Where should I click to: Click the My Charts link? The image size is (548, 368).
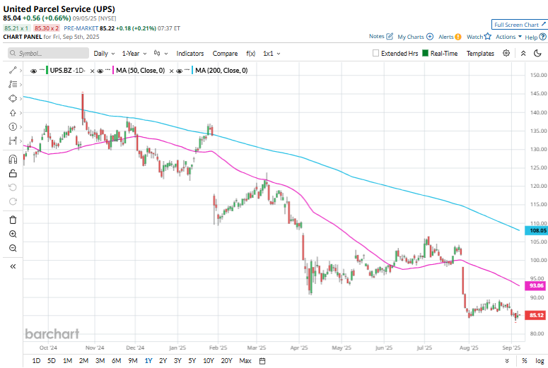pyautogui.click(x=411, y=37)
